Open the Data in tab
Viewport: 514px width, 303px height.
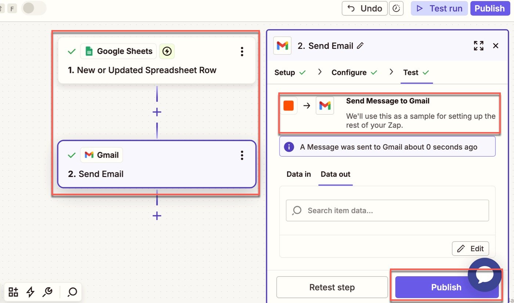(x=298, y=174)
